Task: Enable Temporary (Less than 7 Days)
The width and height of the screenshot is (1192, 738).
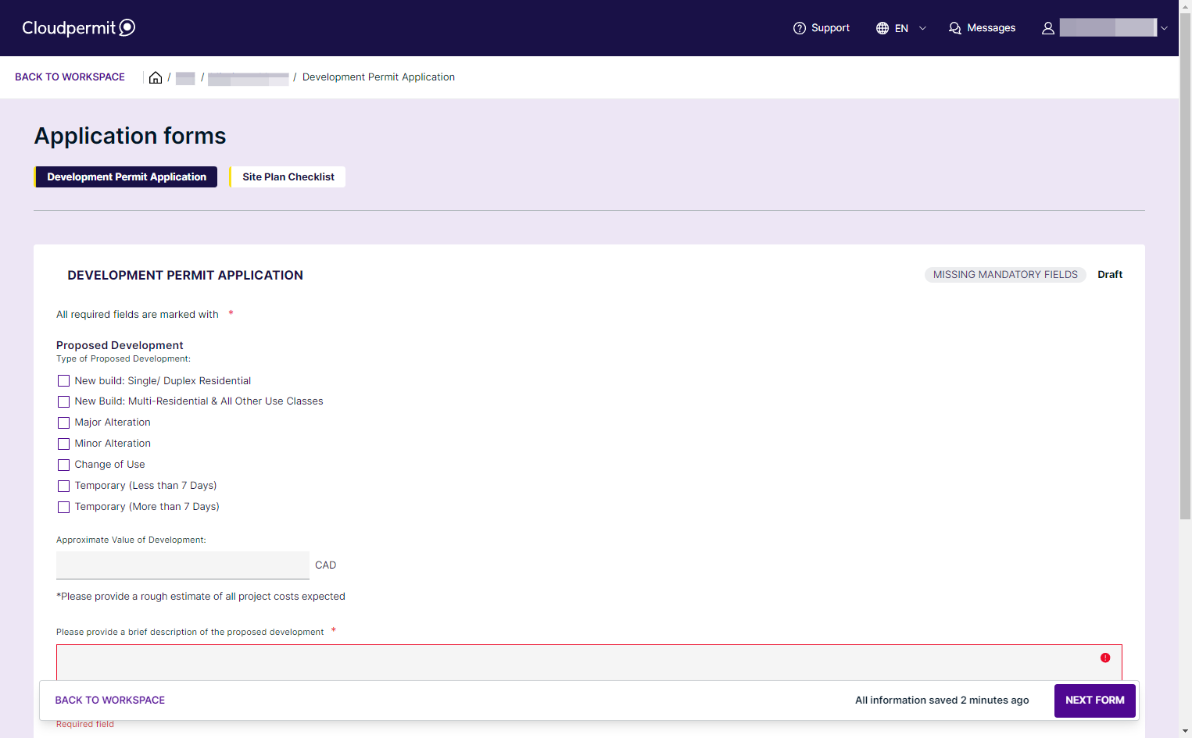Action: point(64,486)
